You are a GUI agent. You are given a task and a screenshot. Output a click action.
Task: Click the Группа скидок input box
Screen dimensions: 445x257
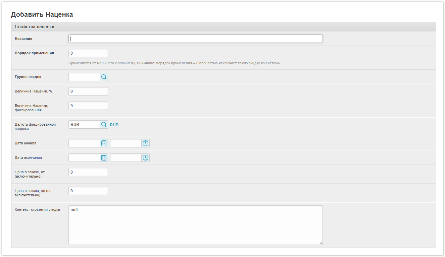click(x=84, y=77)
